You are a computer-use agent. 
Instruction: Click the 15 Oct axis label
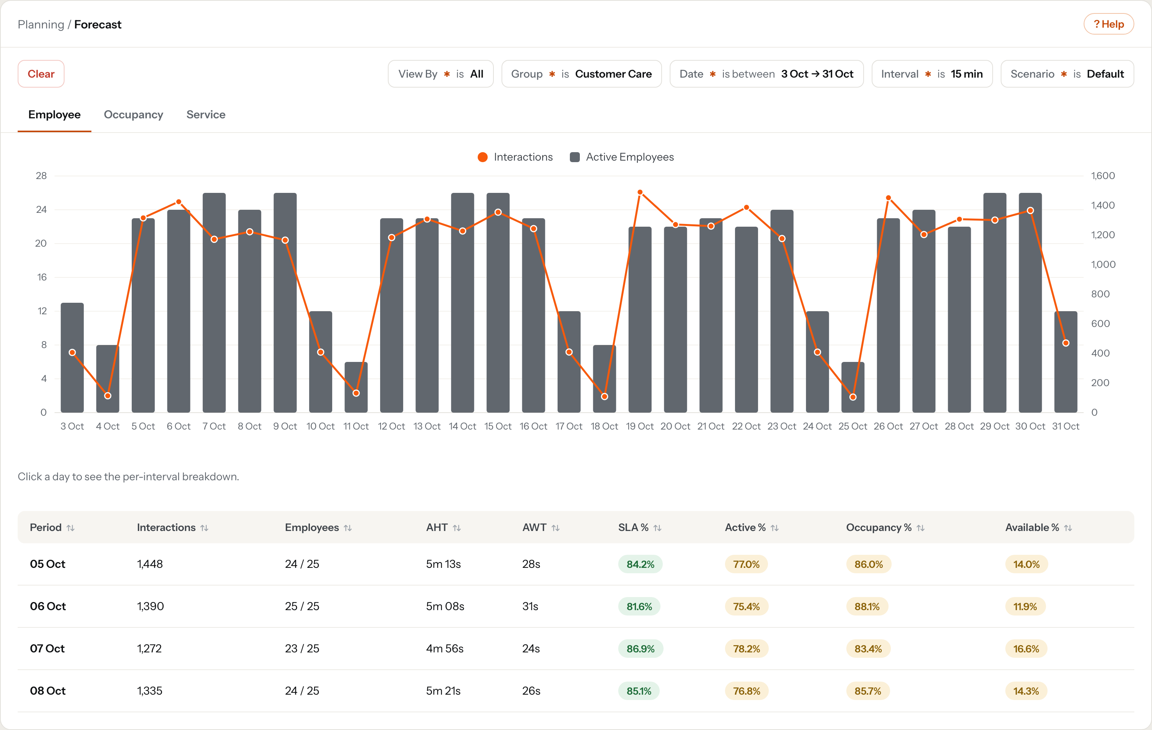498,426
